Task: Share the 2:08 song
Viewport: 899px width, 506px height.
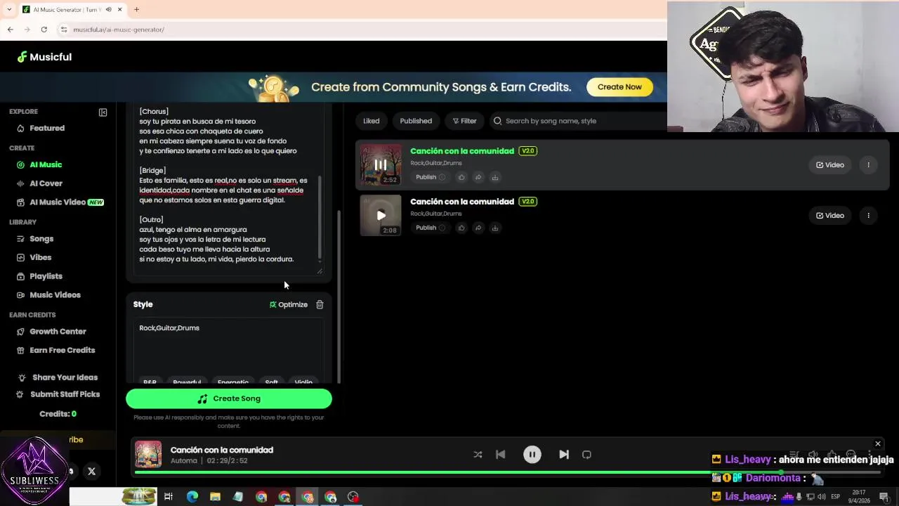Action: click(478, 228)
